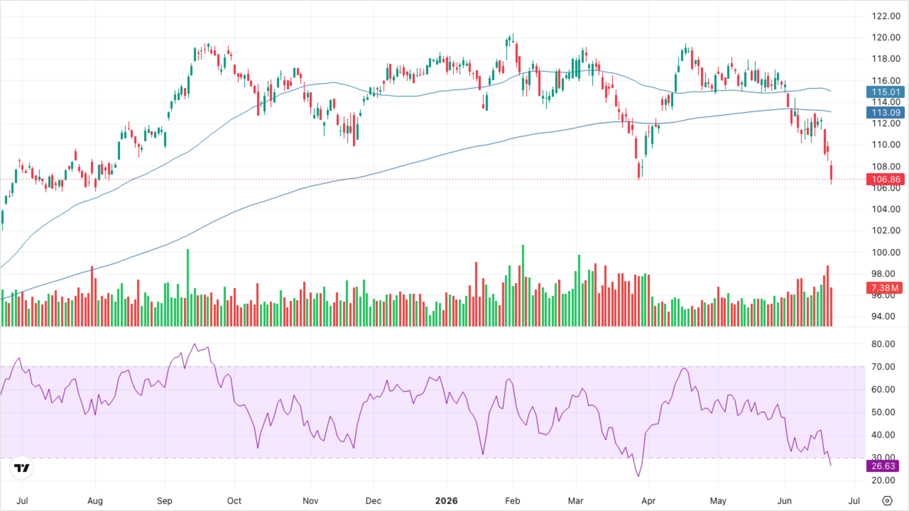Click the 70.00 RSI overbought level label

883,367
